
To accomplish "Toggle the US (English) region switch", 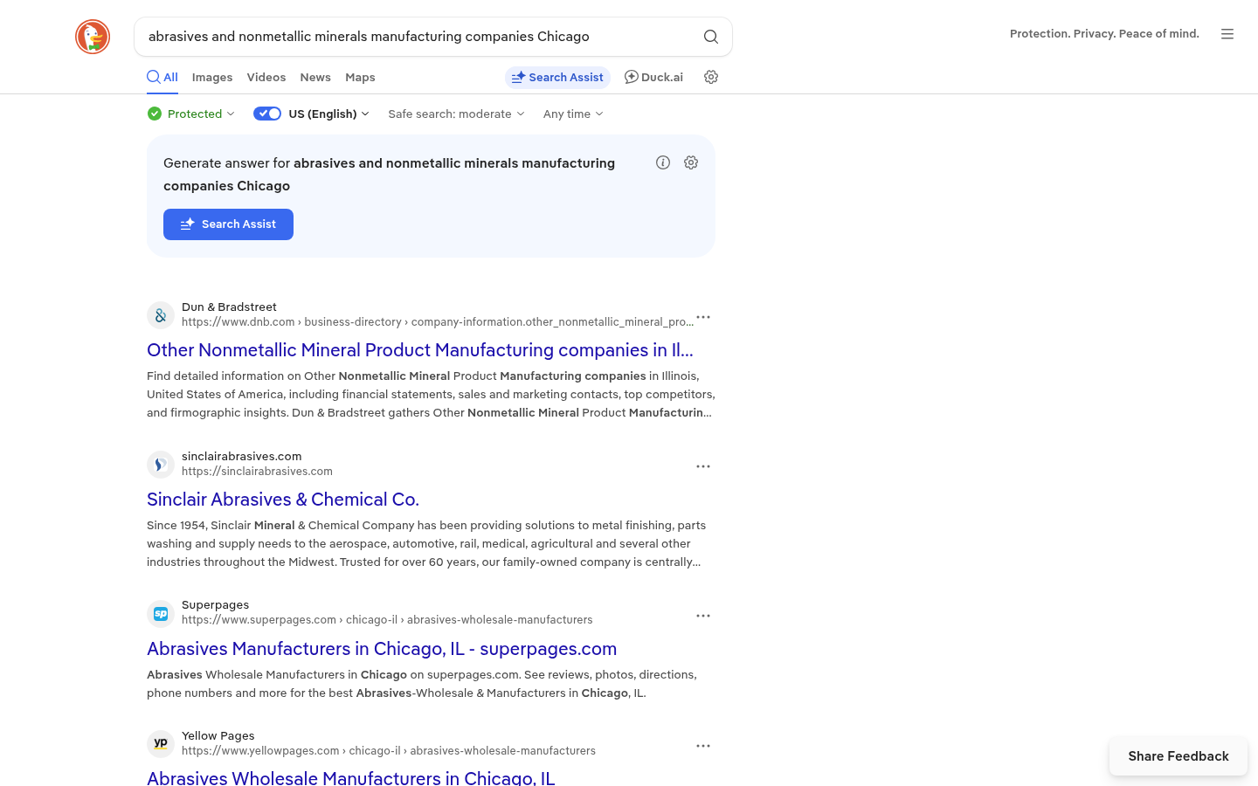I will 267,114.
